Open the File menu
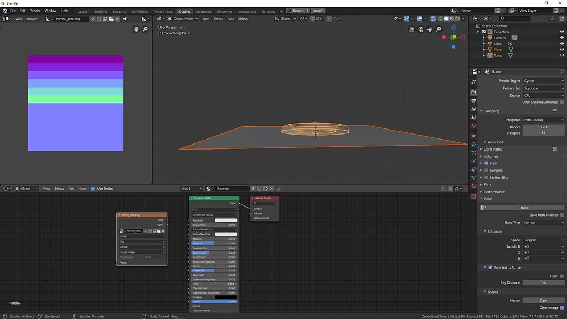 pyautogui.click(x=13, y=11)
